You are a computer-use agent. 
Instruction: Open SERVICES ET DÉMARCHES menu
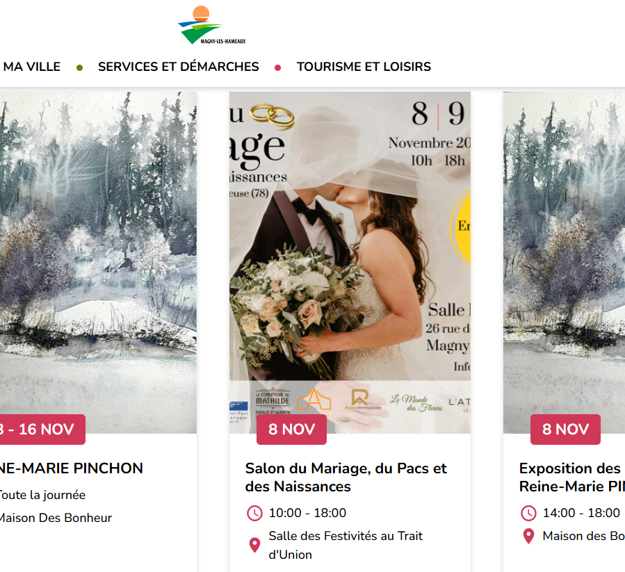[x=179, y=67]
